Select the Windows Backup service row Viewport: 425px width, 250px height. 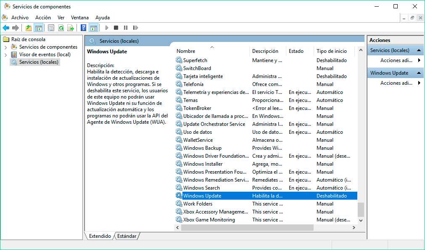coord(266,148)
